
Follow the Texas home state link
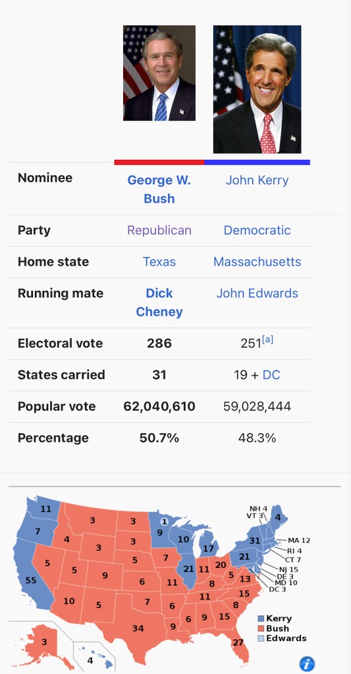click(159, 262)
